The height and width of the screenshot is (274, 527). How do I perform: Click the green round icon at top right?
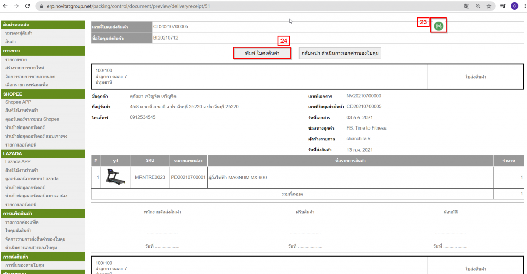[x=438, y=26]
